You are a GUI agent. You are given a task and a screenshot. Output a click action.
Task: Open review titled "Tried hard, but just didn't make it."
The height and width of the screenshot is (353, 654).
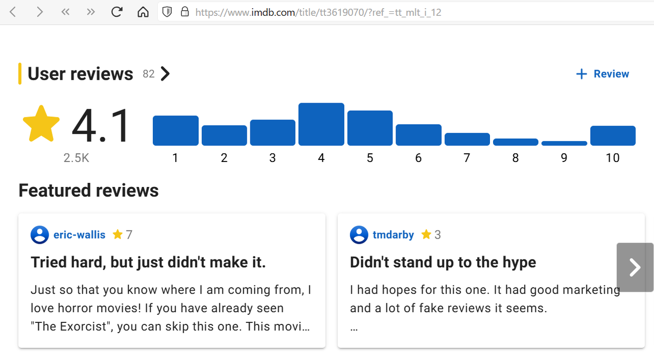[148, 263]
